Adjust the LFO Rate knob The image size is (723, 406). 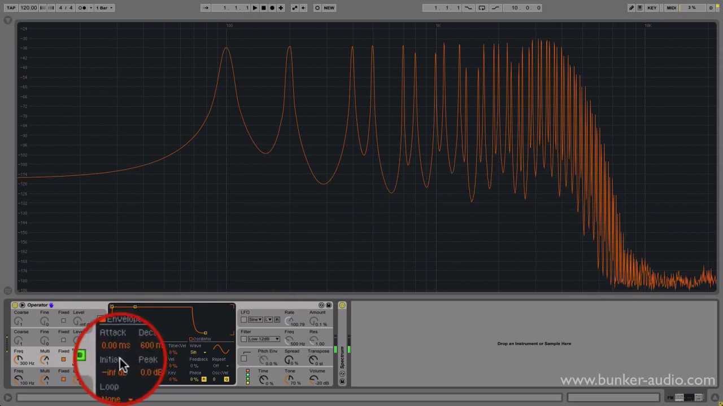pyautogui.click(x=289, y=320)
